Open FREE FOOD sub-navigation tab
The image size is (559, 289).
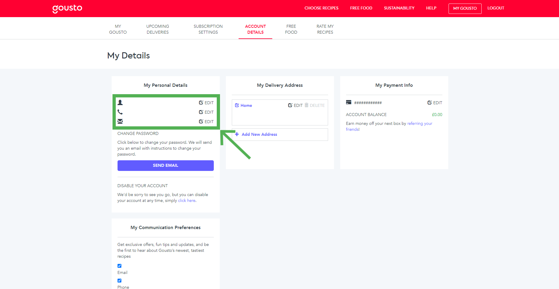pyautogui.click(x=291, y=29)
